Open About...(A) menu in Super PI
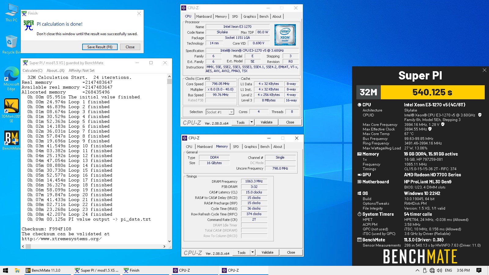This screenshot has height=275, width=489. [55, 71]
